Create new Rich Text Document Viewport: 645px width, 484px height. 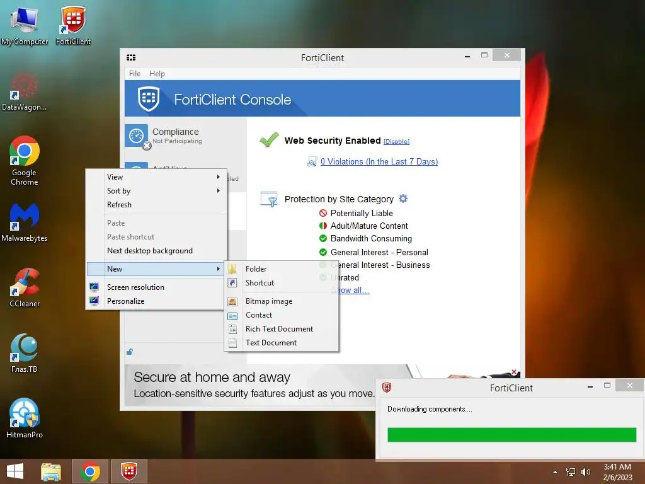click(x=282, y=329)
